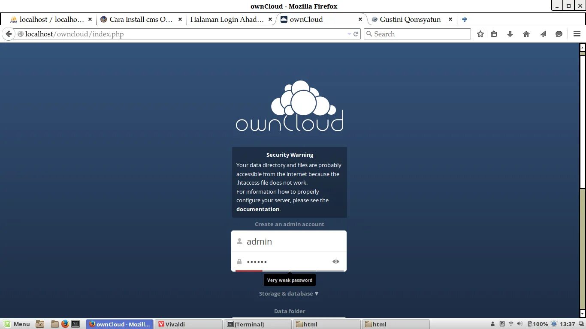Click the site identity globe icon
The height and width of the screenshot is (329, 586).
point(20,34)
